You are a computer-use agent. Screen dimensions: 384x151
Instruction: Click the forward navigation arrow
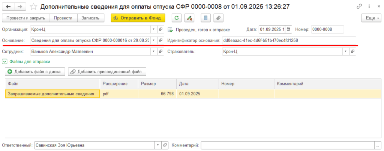(20, 7)
